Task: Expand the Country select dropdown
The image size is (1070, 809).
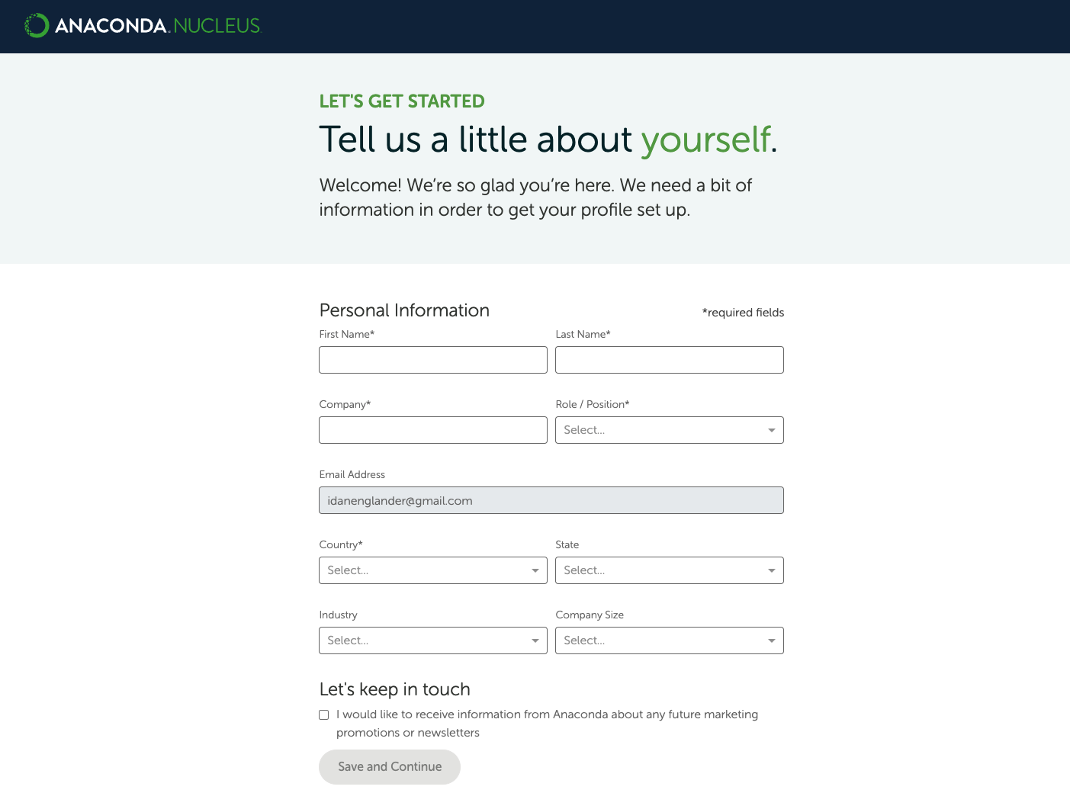Action: (433, 570)
